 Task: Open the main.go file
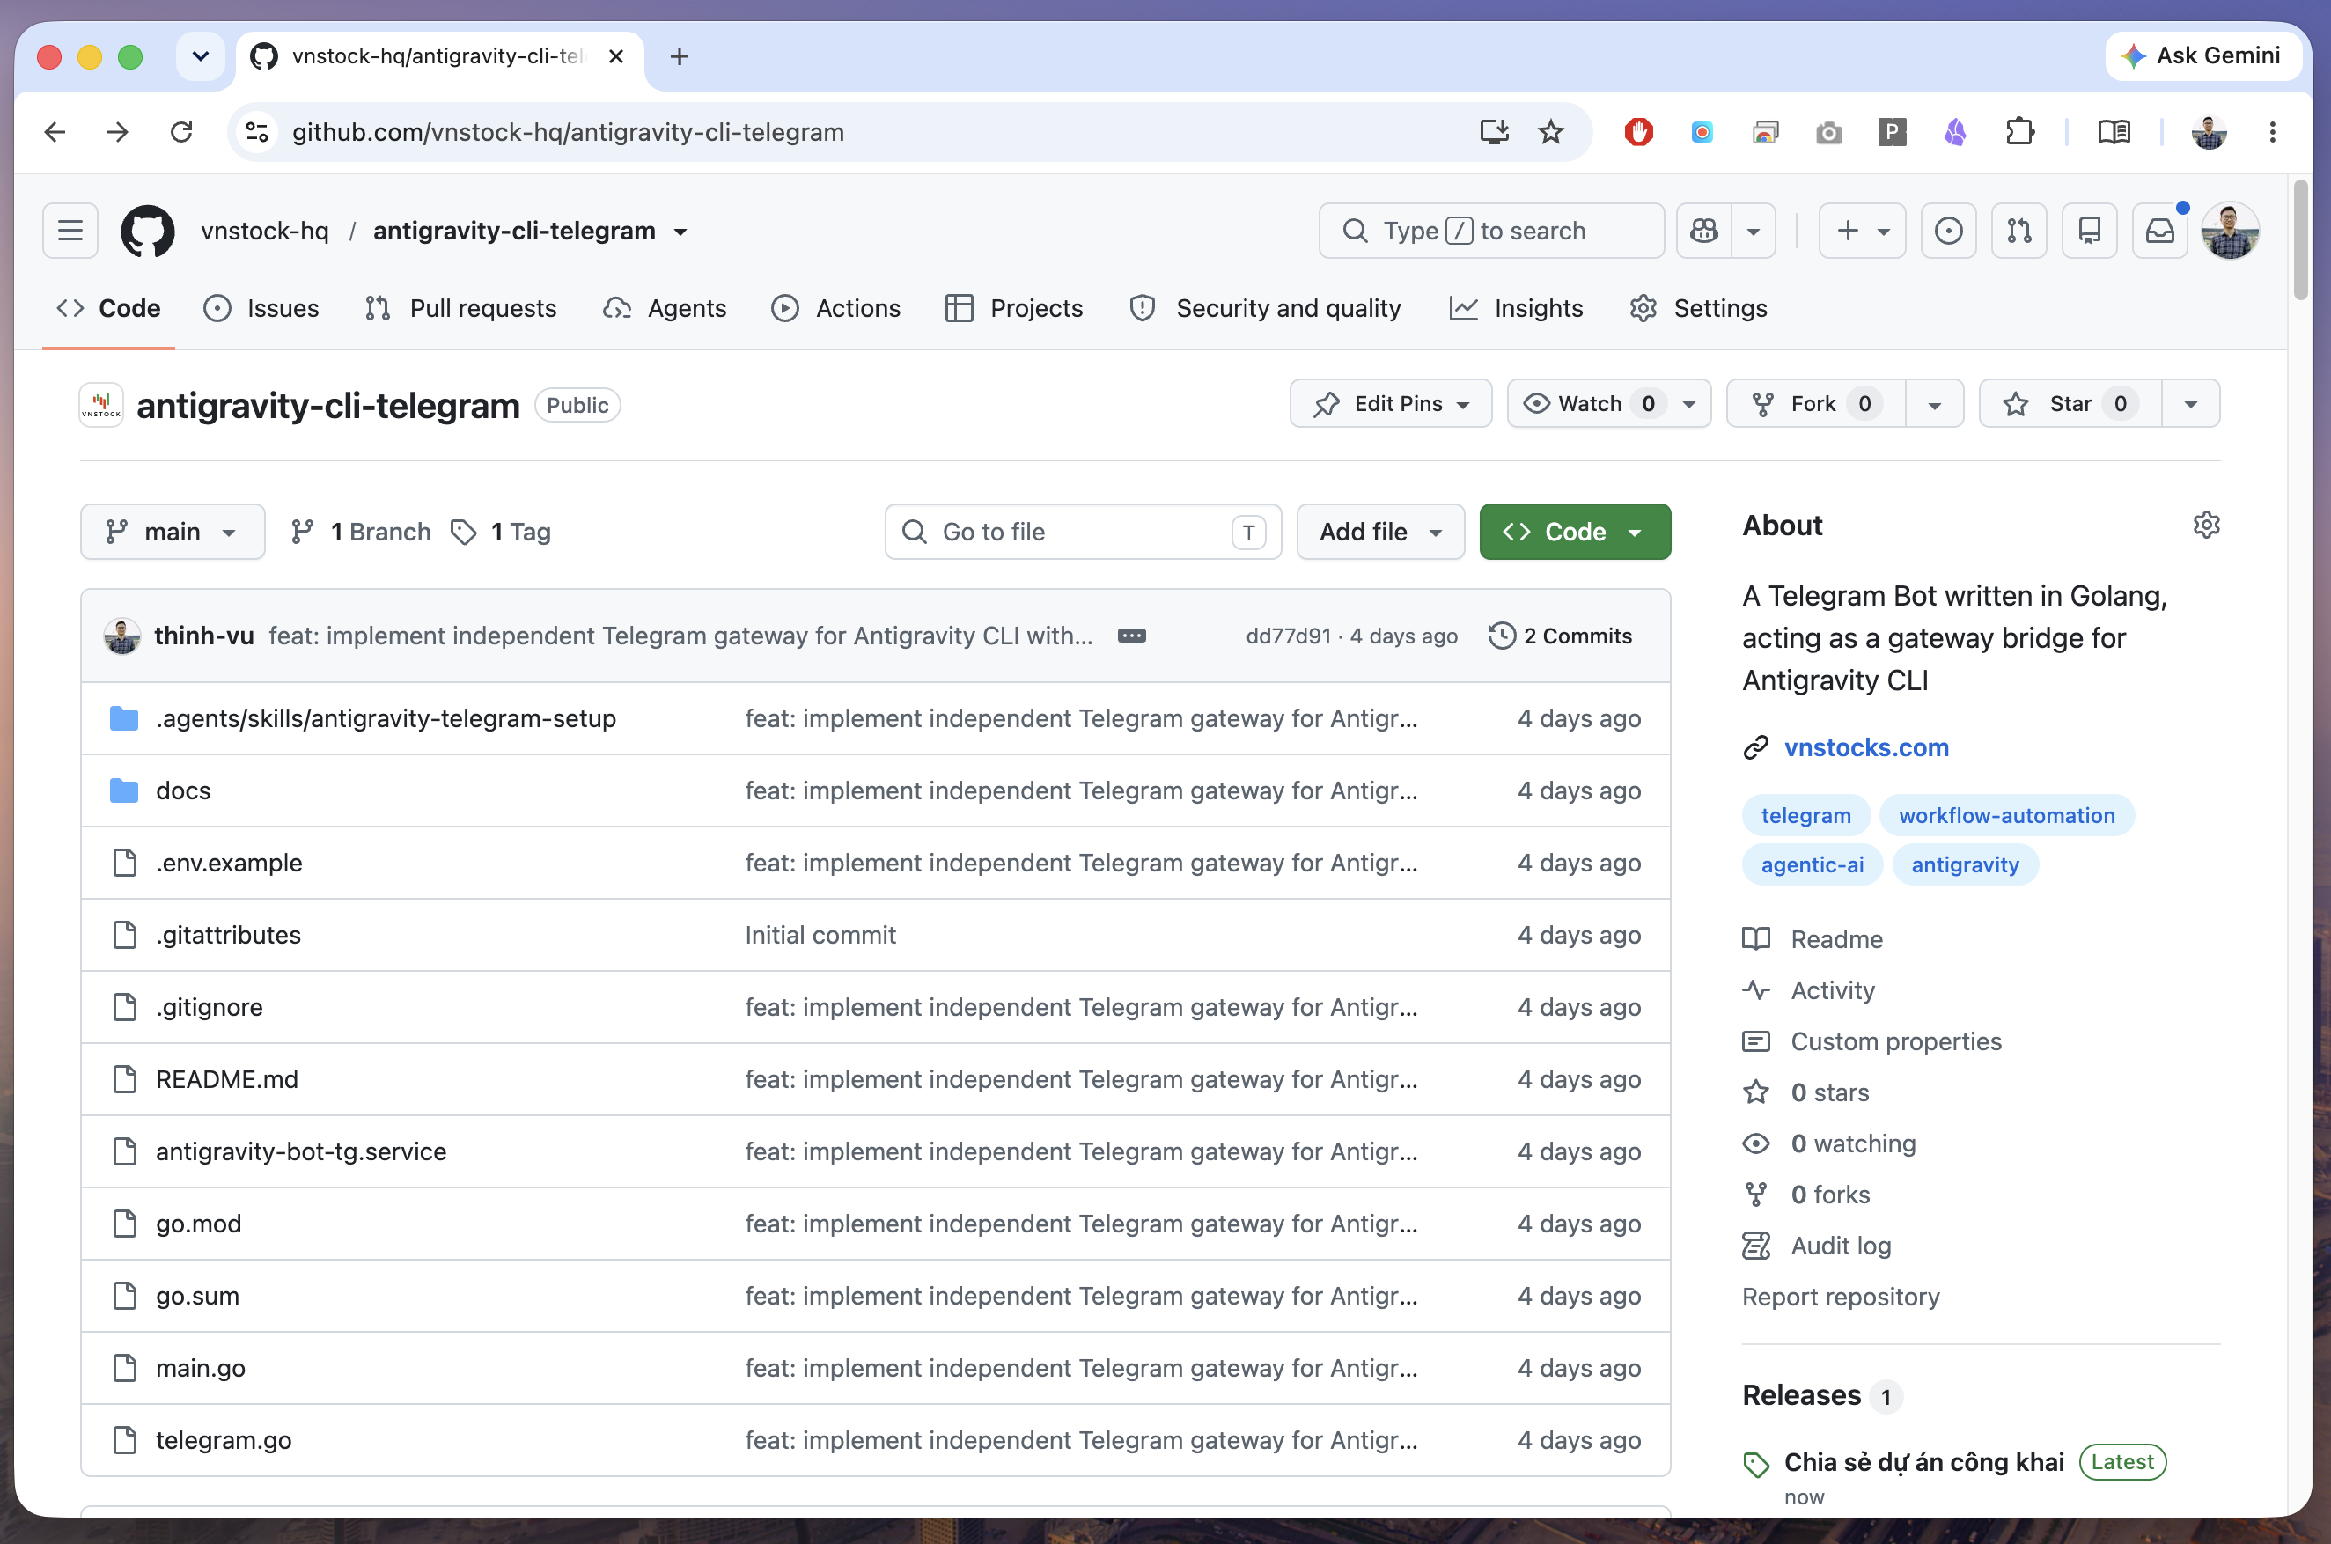201,1368
